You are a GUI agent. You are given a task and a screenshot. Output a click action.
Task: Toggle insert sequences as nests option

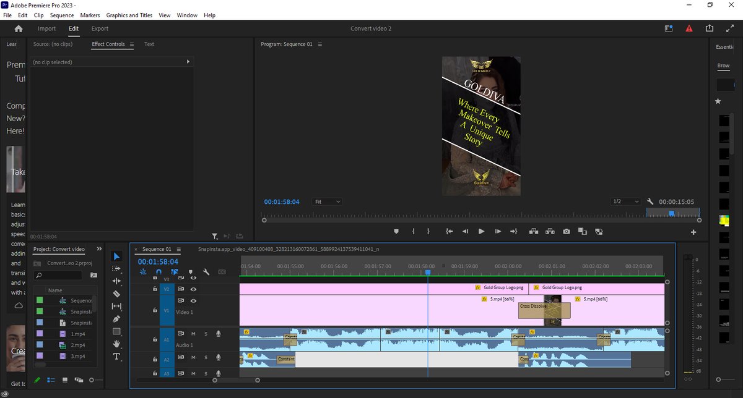point(143,271)
